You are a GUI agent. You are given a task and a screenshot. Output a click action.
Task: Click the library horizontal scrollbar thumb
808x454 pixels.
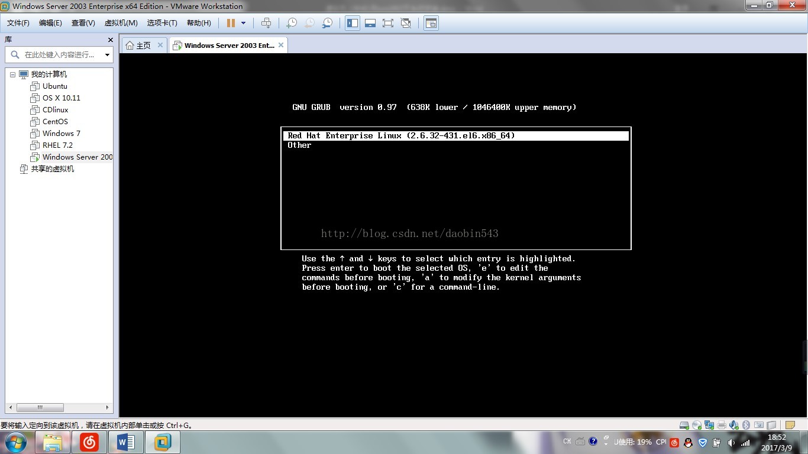(x=40, y=407)
